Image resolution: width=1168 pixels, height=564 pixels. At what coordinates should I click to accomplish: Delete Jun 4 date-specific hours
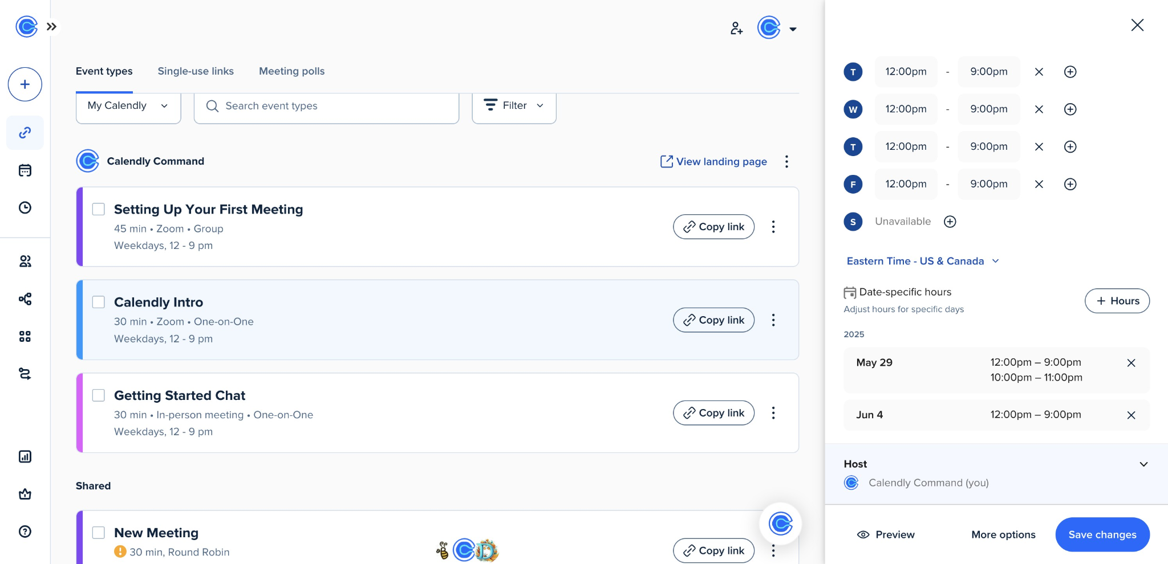(1131, 415)
